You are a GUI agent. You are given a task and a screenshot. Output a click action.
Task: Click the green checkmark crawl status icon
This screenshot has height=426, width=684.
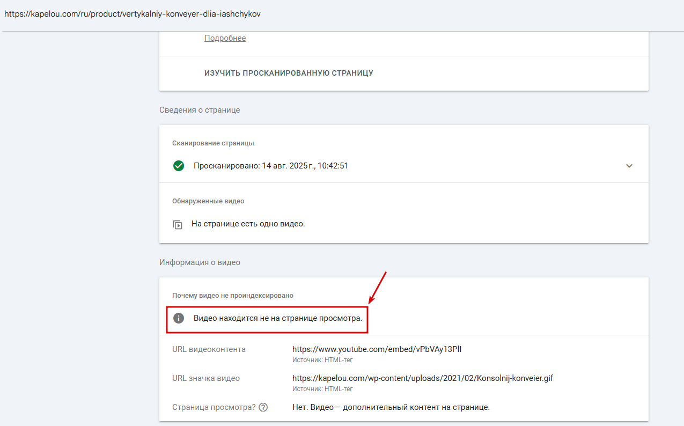(x=179, y=166)
